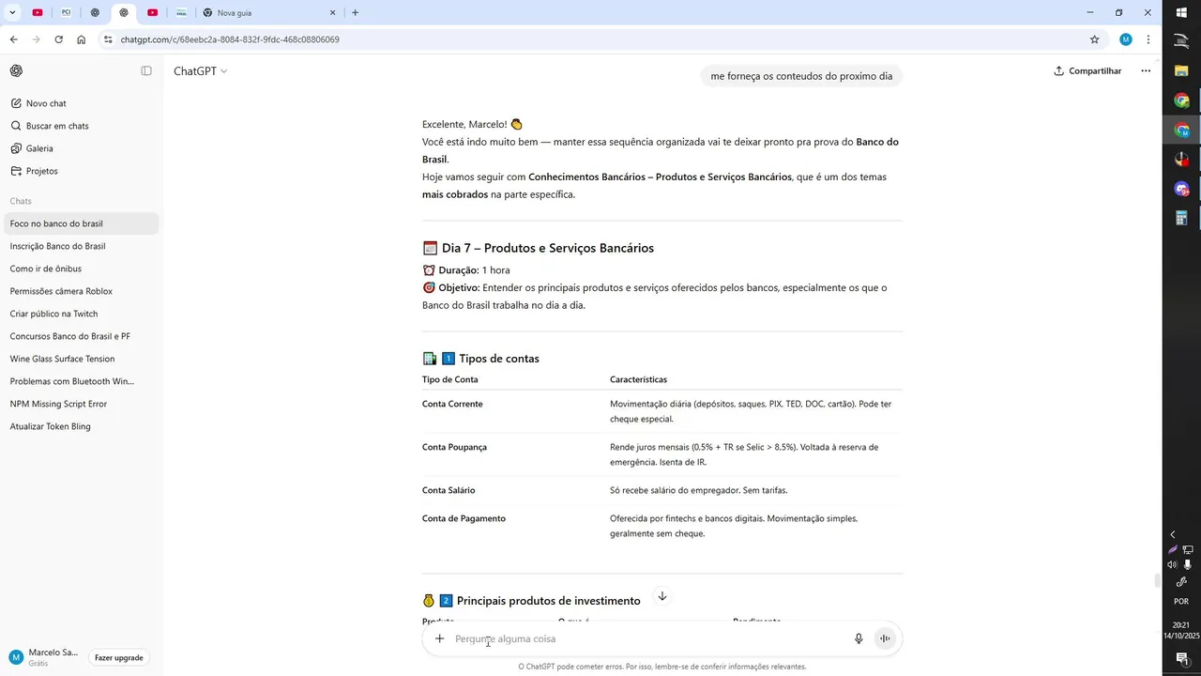Click the 'Conta de Pagamento' table row label
Image resolution: width=1201 pixels, height=676 pixels.
coord(464,518)
